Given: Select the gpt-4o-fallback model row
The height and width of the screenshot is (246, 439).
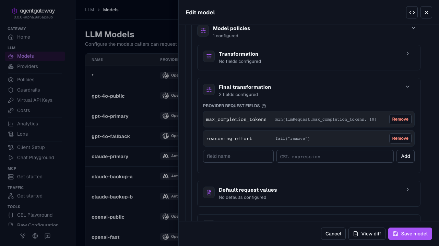Looking at the screenshot, I should click(132, 136).
